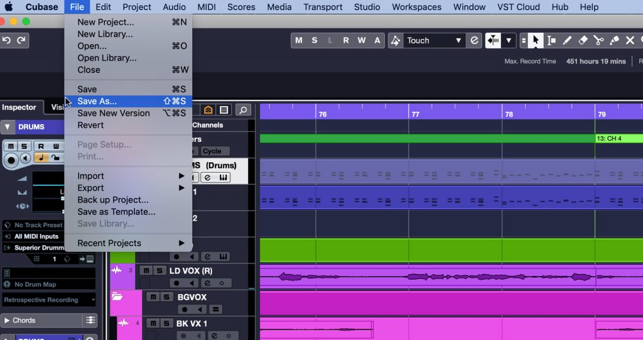Select the Erase tool
The height and width of the screenshot is (340, 643).
[583, 40]
